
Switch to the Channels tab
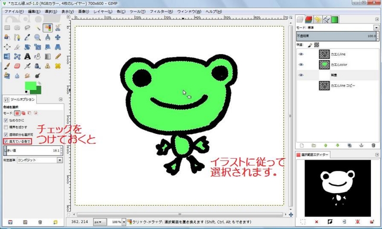click(x=308, y=19)
